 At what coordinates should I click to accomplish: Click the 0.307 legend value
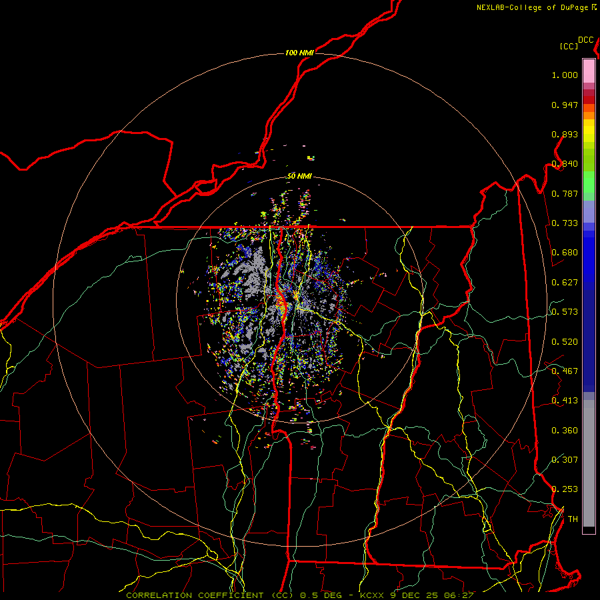[x=565, y=460]
